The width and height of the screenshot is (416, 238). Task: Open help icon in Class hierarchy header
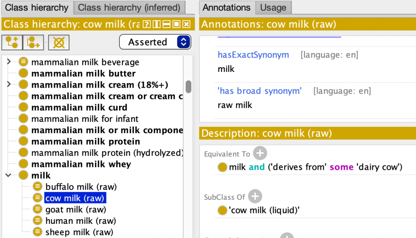pyautogui.click(x=146, y=24)
